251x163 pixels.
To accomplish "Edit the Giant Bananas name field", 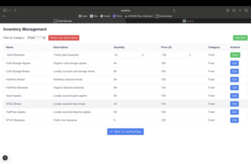I will pyautogui.click(x=21, y=55).
